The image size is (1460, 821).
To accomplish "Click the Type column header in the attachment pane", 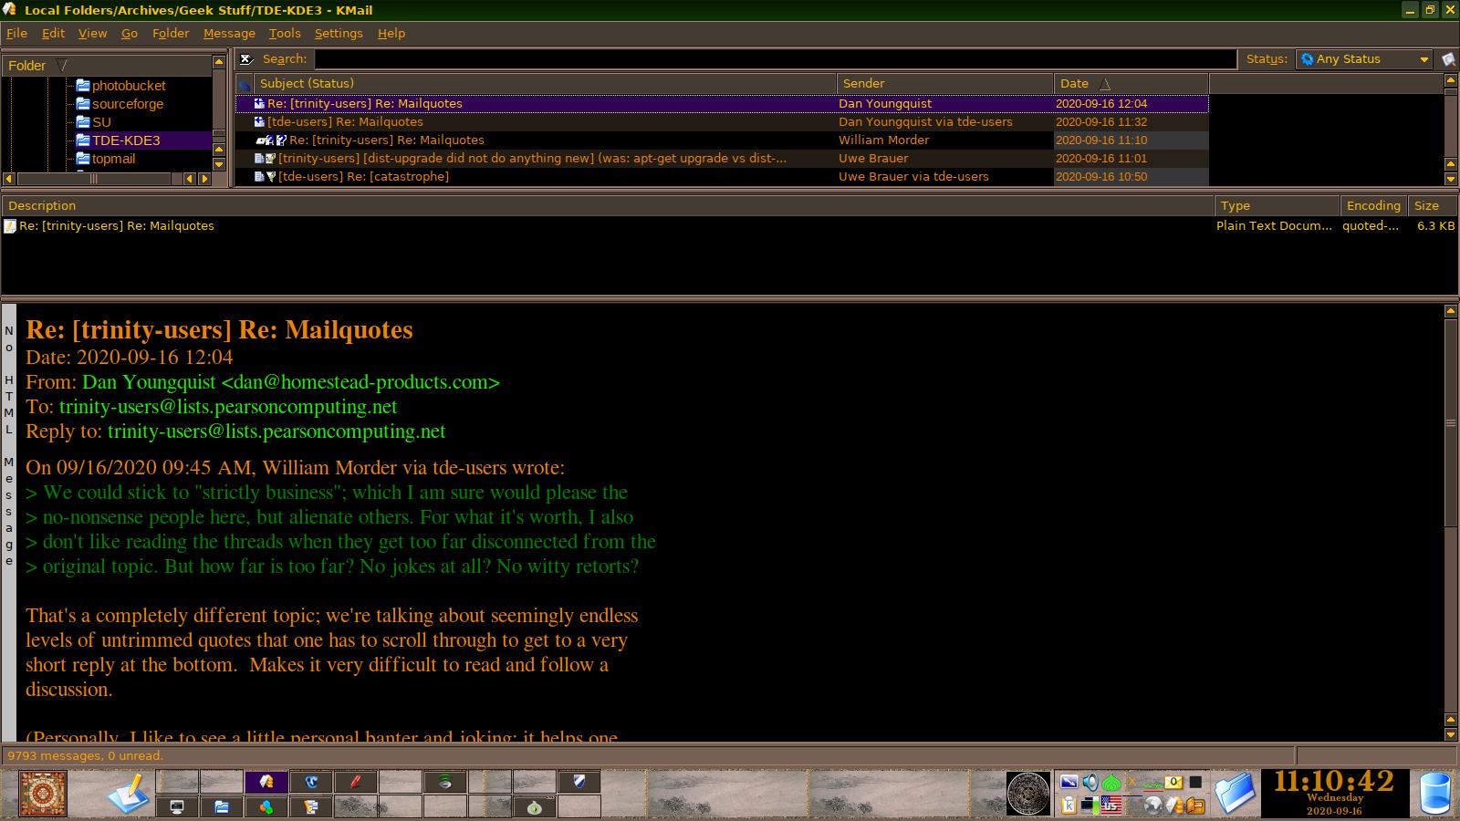I will point(1277,206).
